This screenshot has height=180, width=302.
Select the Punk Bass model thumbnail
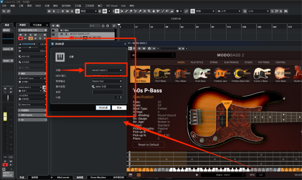(200, 74)
